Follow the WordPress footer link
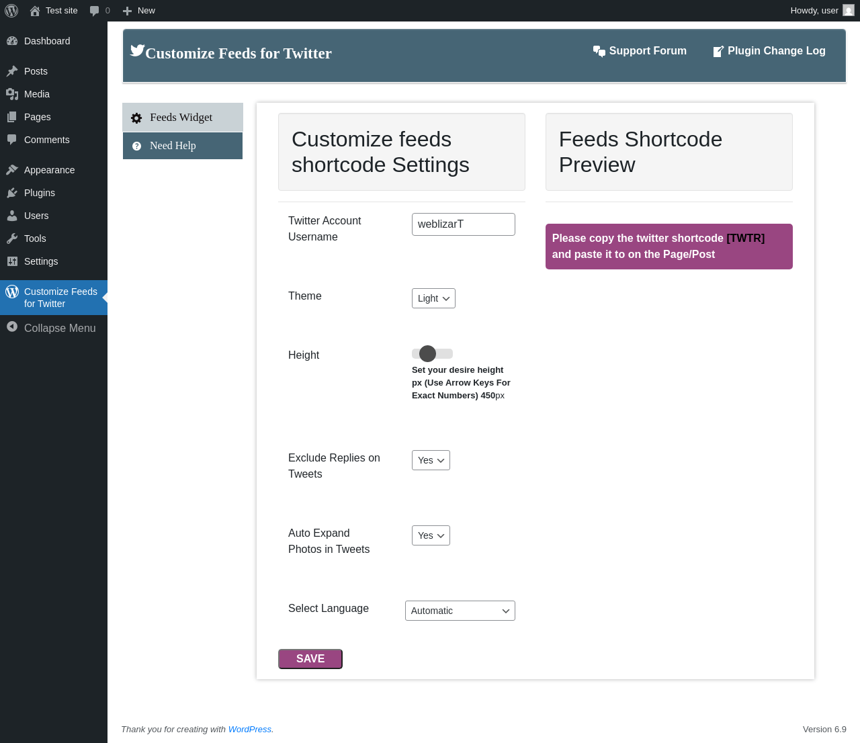860x743 pixels. point(250,730)
